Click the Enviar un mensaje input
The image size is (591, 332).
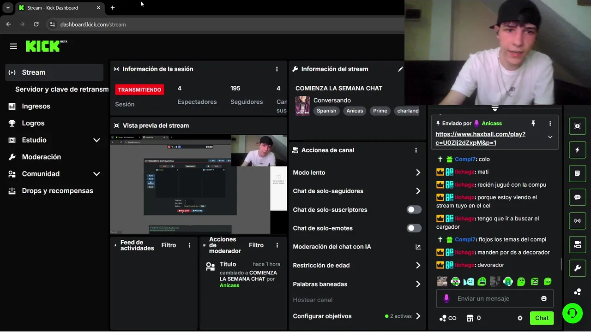[x=495, y=299]
